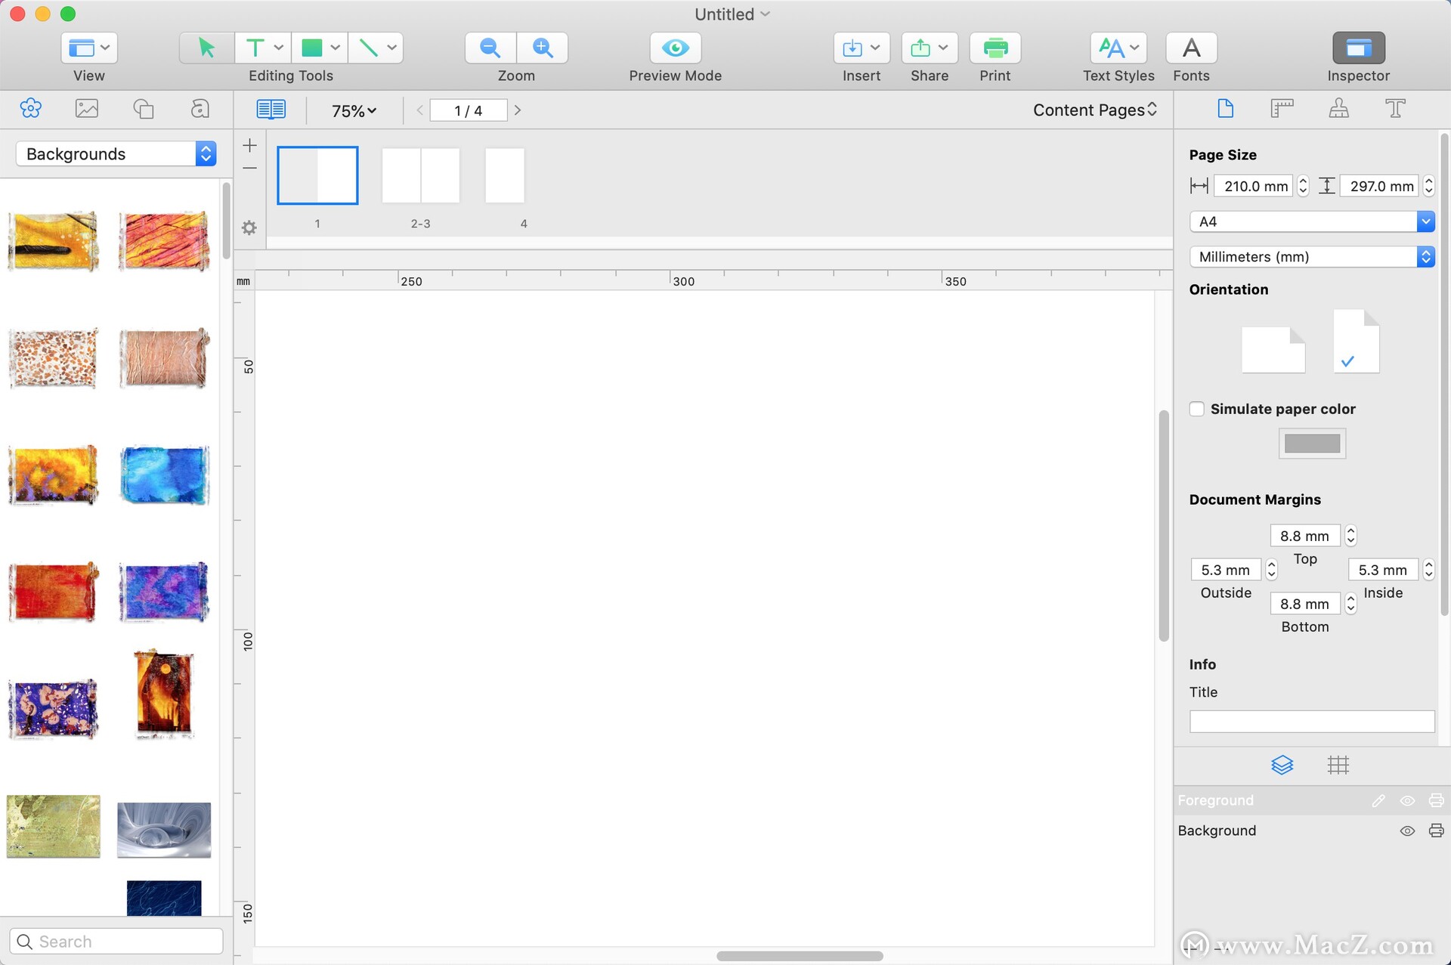
Task: Toggle visibility of Foreground layer
Action: (x=1407, y=801)
